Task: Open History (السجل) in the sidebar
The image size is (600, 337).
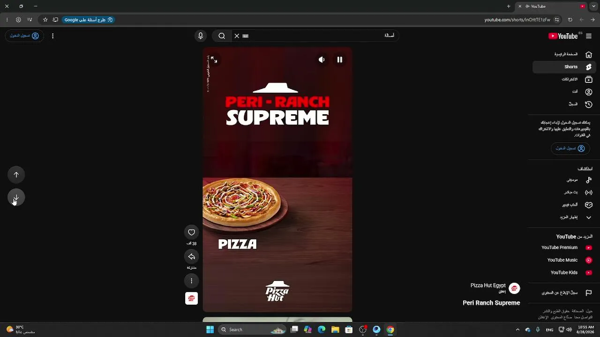Action: point(564,104)
